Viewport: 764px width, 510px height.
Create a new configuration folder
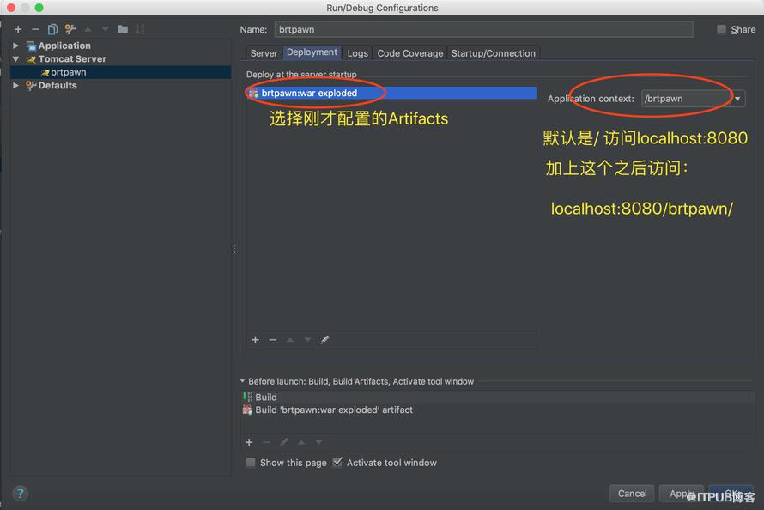(123, 29)
